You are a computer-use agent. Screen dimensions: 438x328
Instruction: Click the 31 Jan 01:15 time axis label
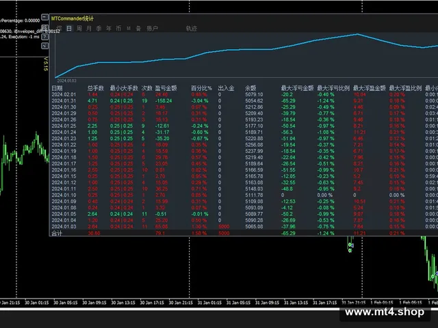209,303
